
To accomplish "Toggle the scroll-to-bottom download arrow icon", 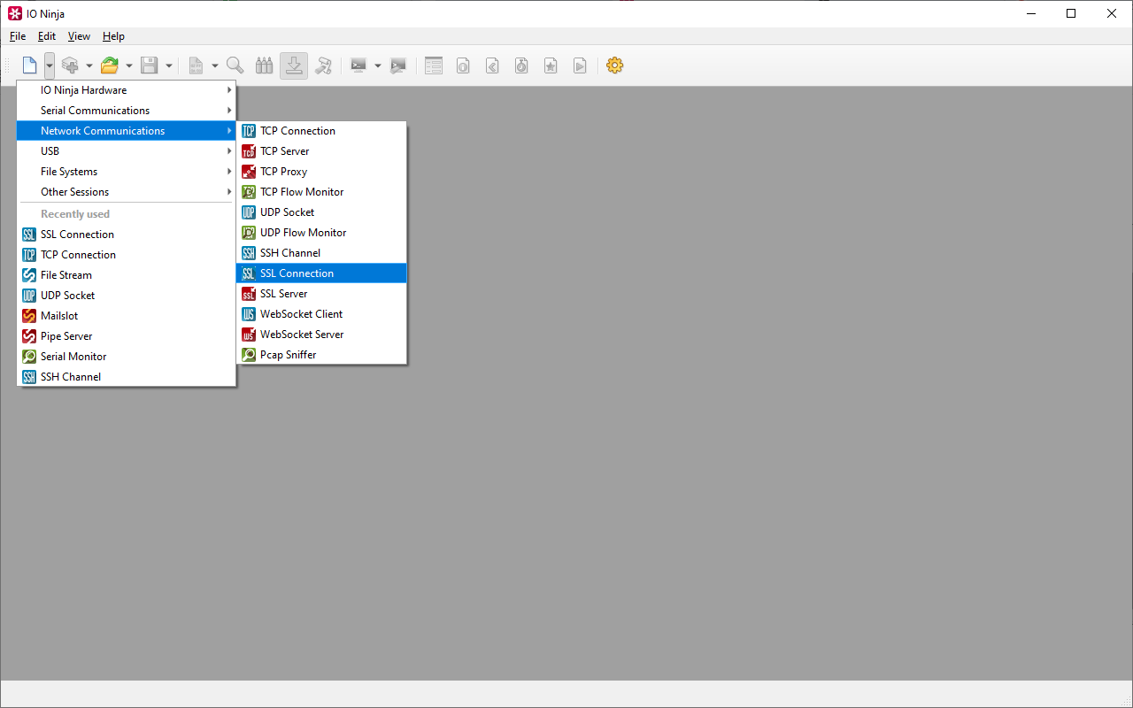I will click(294, 65).
